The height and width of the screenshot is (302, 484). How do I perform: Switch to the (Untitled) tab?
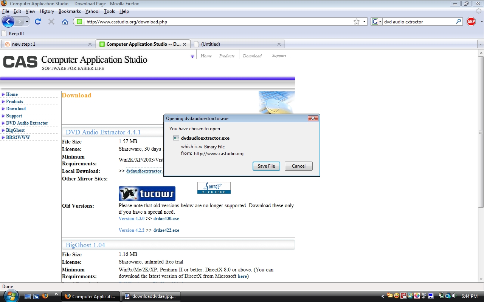(237, 44)
